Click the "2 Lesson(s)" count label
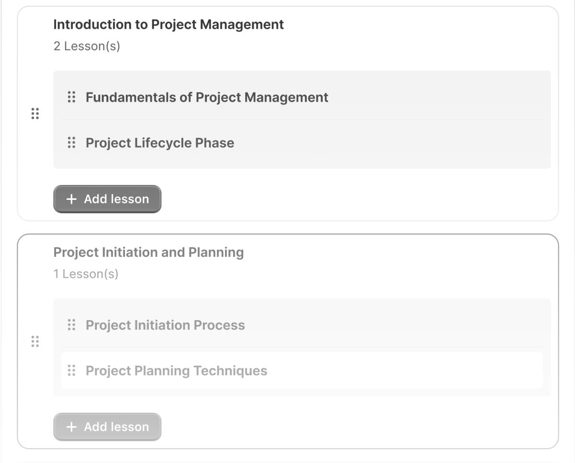Screen dimensions: 575x463 pyautogui.click(x=87, y=46)
